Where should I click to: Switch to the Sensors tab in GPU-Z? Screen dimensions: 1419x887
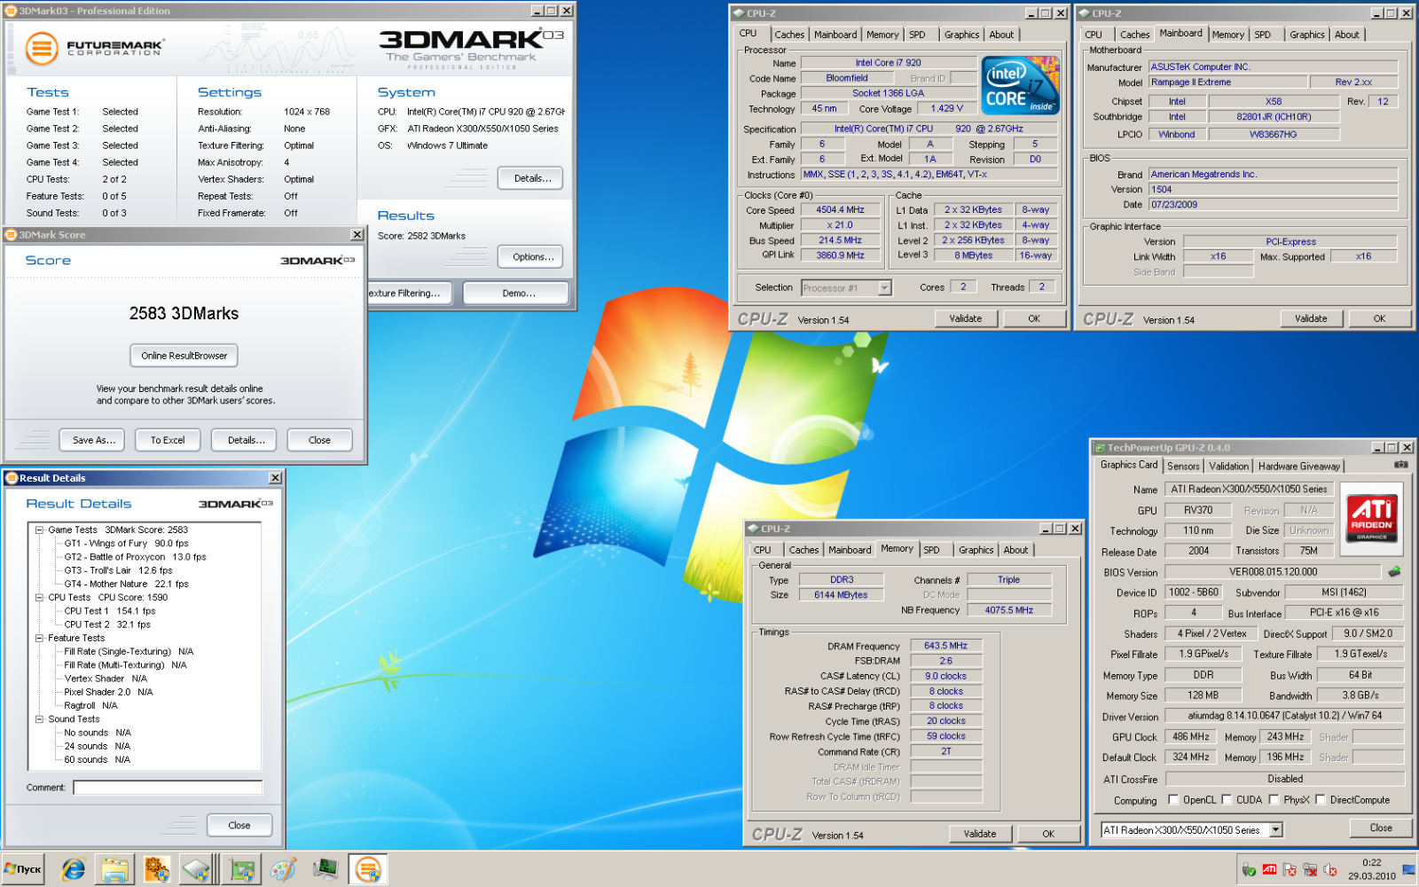[x=1183, y=466]
